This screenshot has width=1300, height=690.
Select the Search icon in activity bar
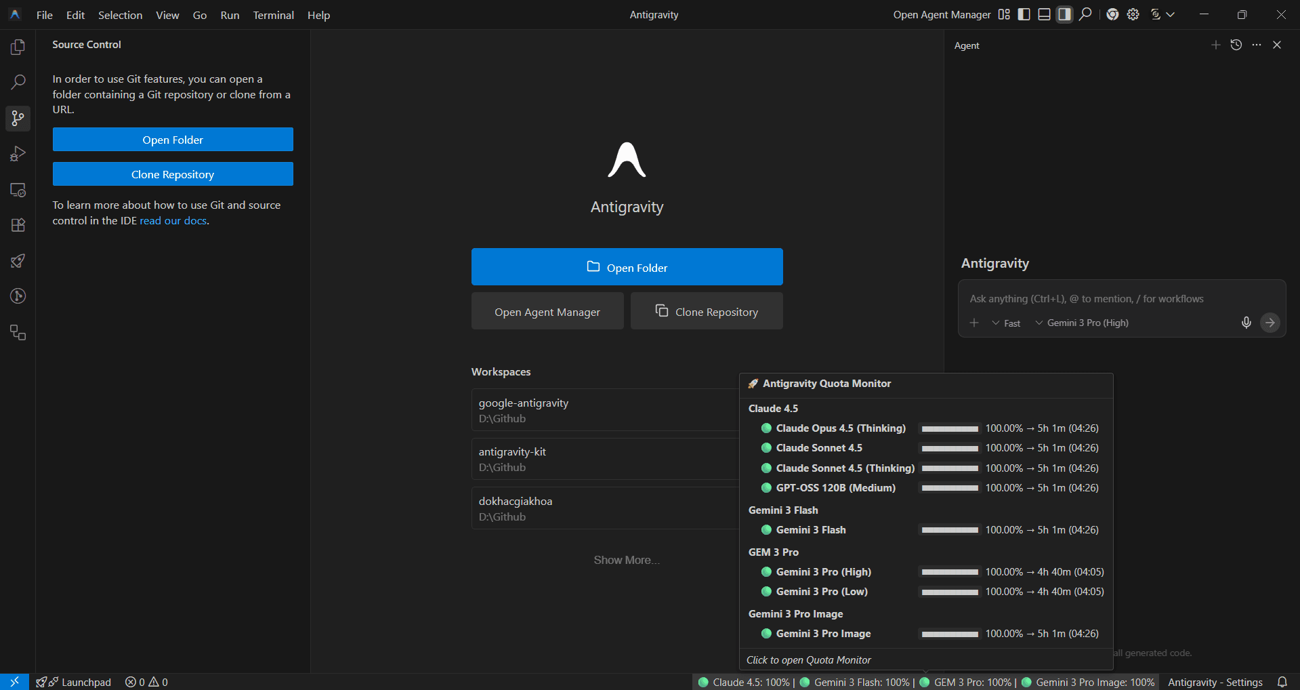[x=18, y=82]
